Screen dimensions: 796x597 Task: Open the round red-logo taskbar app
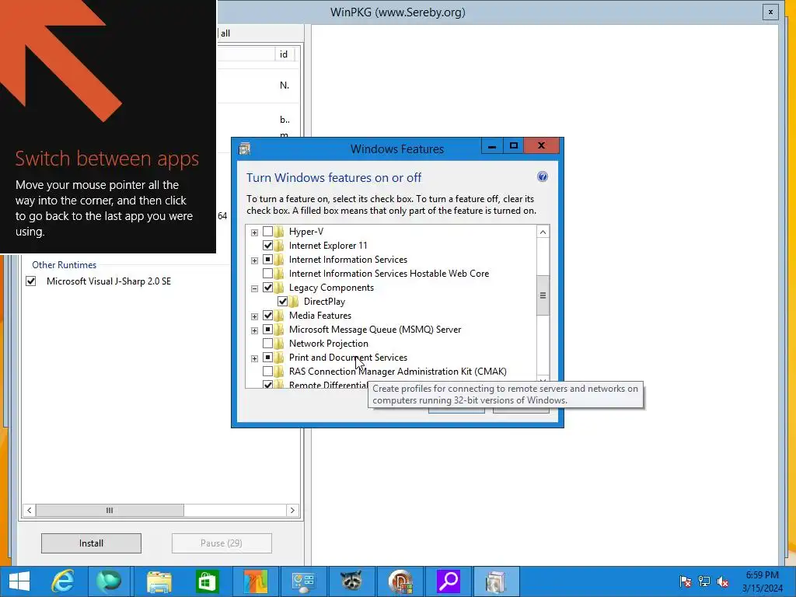click(x=400, y=581)
